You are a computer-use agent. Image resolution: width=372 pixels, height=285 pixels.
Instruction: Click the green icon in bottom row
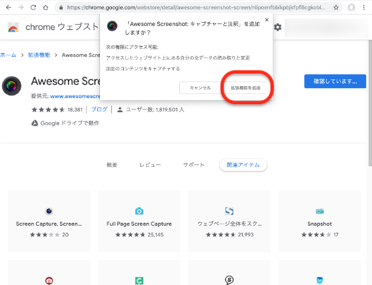click(x=139, y=280)
